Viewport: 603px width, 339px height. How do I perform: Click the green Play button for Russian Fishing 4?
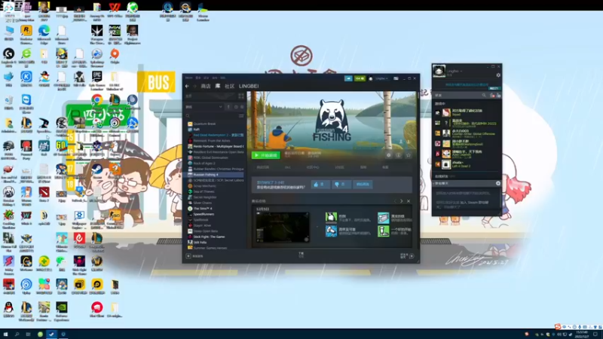point(265,155)
